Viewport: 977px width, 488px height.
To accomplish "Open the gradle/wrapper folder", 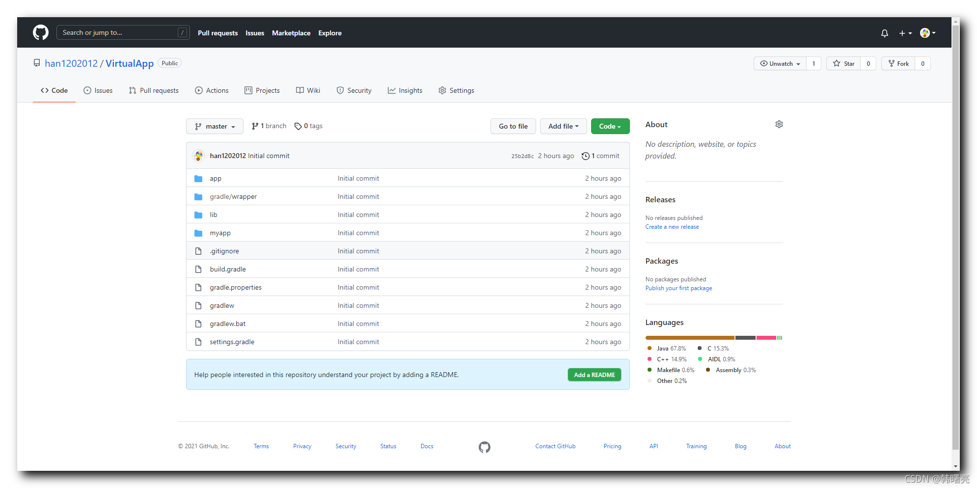I will pyautogui.click(x=233, y=196).
